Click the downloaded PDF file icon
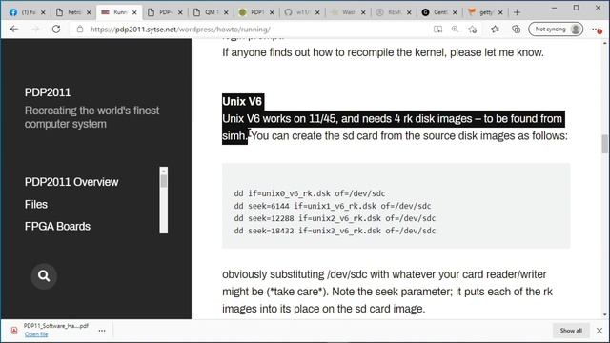 pyautogui.click(x=14, y=331)
